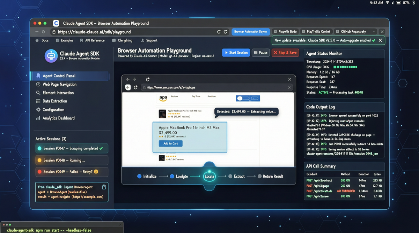
Task: Toggle the small right switch in preview header
Action: pyautogui.click(x=255, y=99)
